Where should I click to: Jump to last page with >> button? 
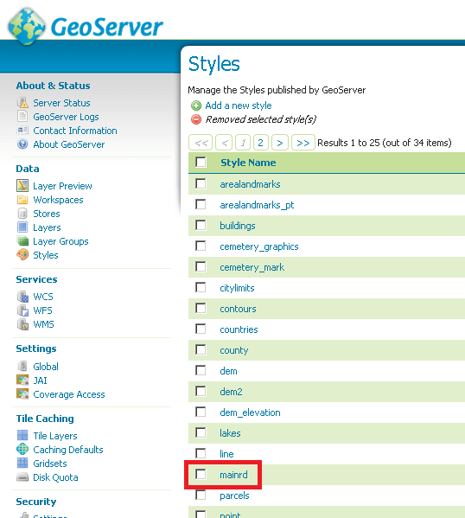coord(303,143)
